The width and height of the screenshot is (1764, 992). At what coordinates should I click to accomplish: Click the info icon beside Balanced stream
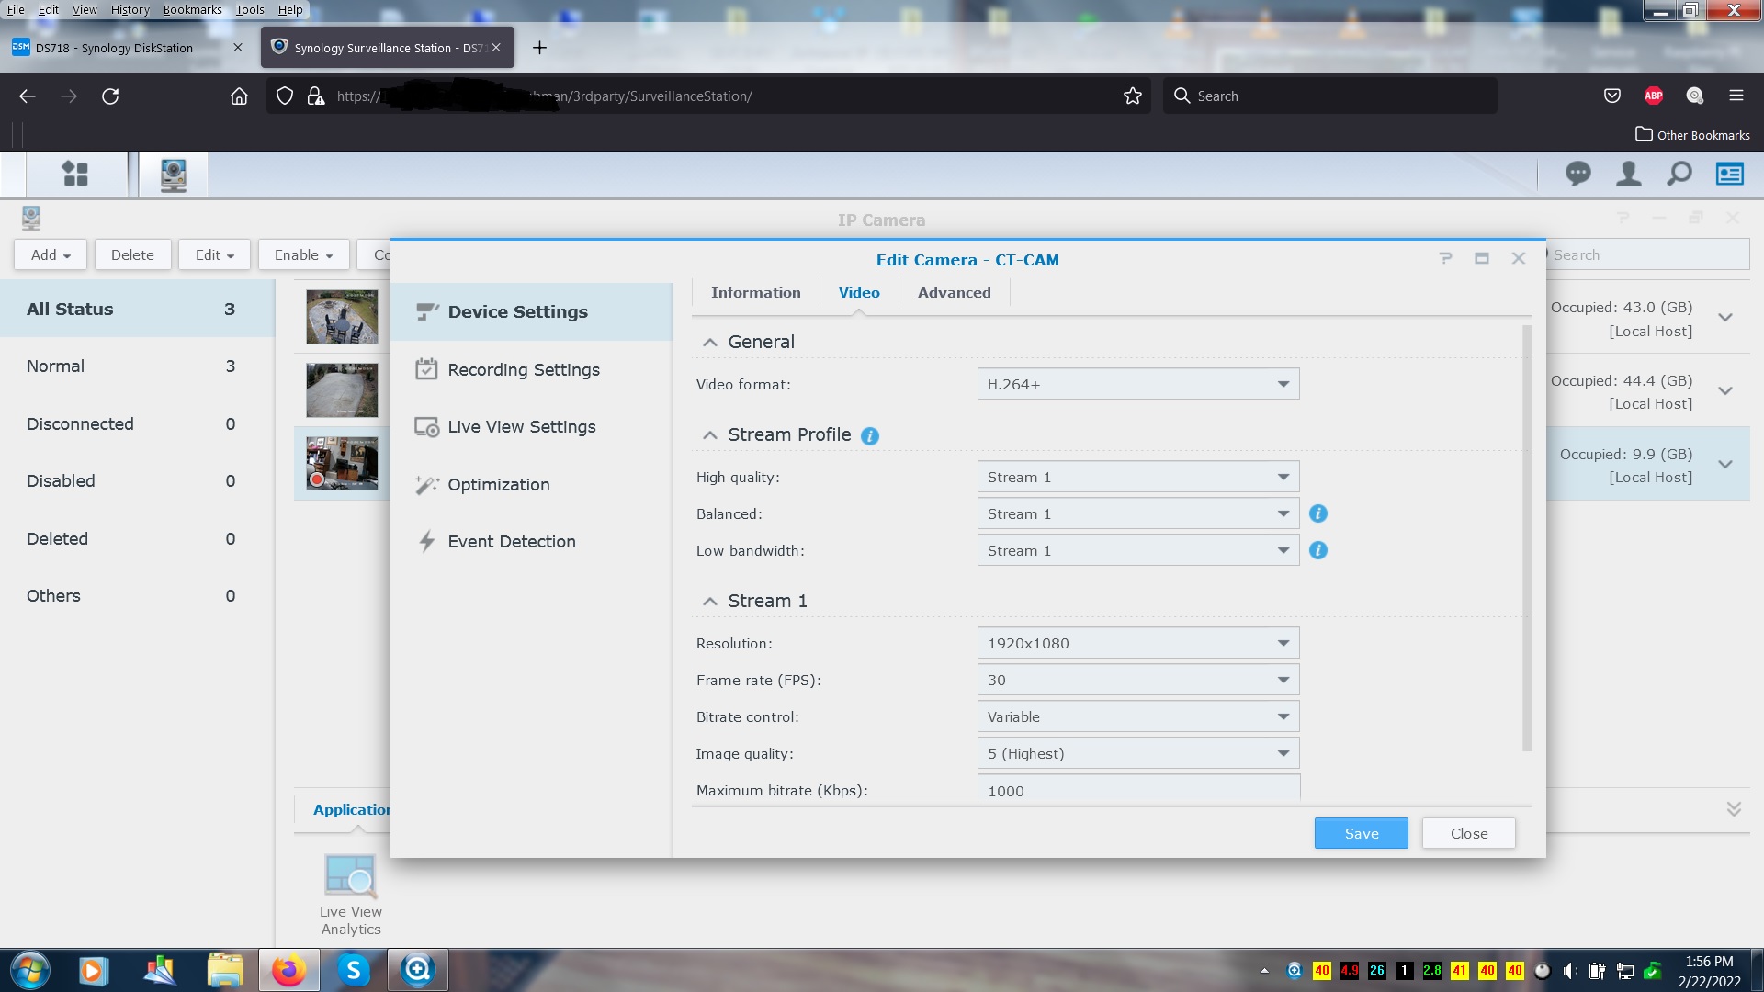coord(1317,513)
